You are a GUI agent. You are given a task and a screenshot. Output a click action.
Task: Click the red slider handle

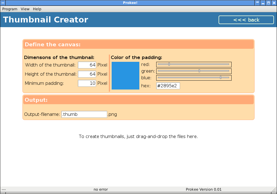169,64
